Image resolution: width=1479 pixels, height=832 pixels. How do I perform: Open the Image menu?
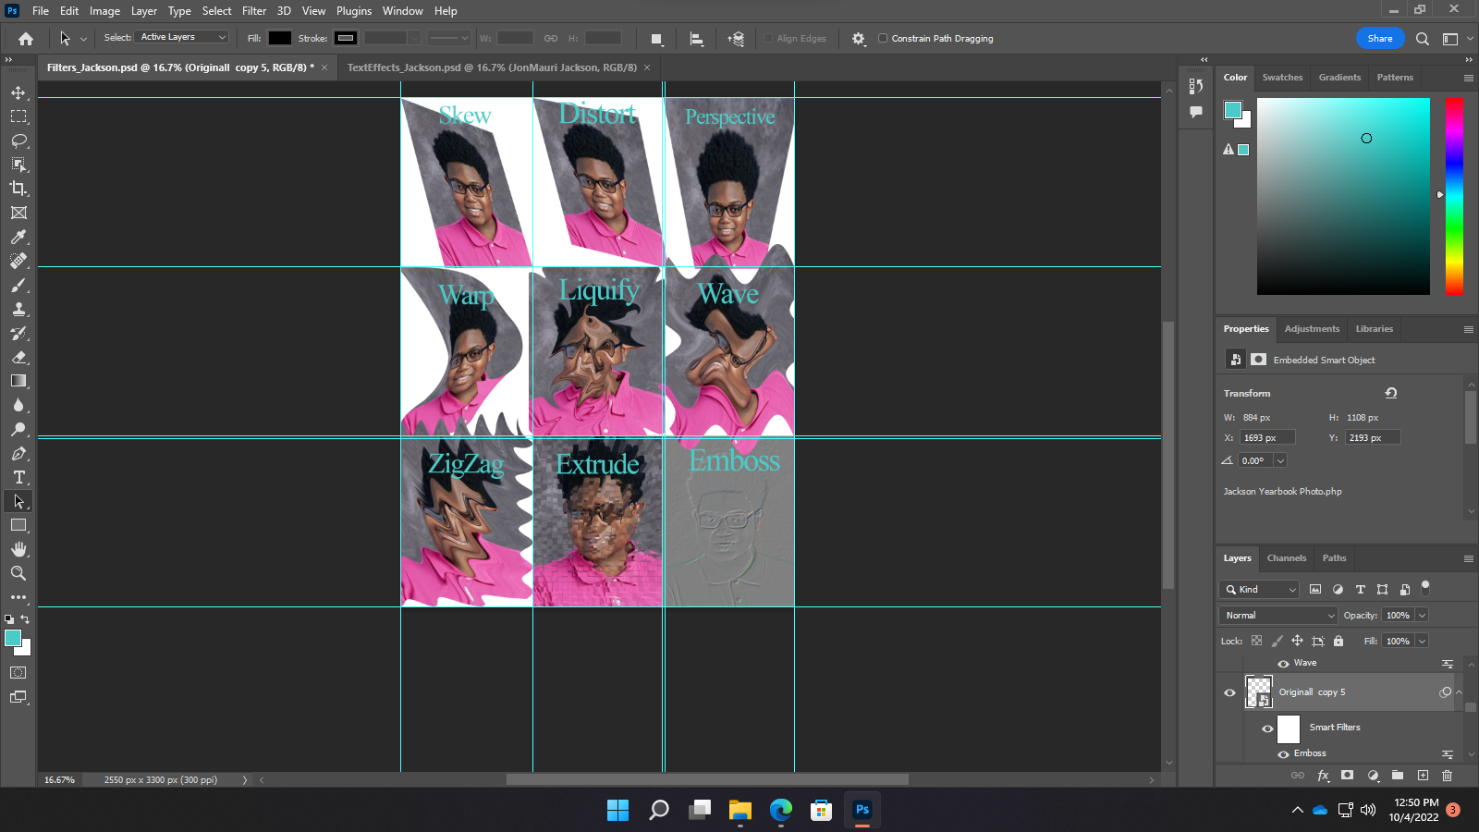click(104, 11)
